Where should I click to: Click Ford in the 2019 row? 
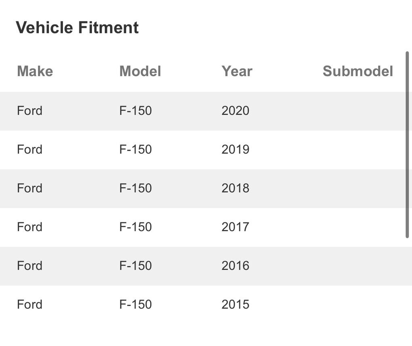(x=29, y=149)
